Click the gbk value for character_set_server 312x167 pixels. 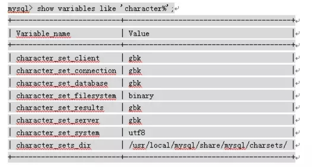135,120
